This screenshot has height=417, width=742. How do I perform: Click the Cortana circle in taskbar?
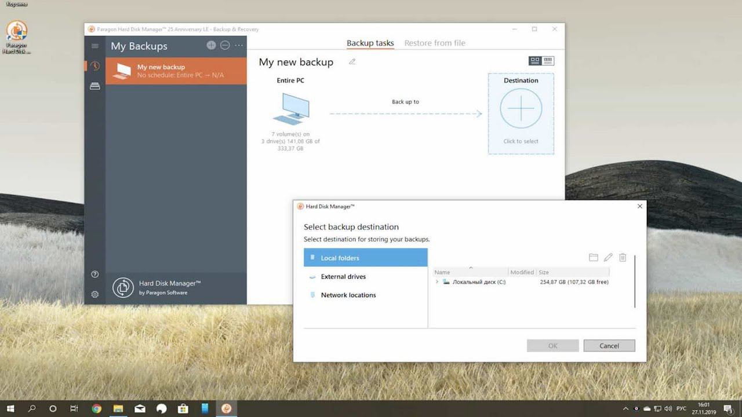click(53, 408)
